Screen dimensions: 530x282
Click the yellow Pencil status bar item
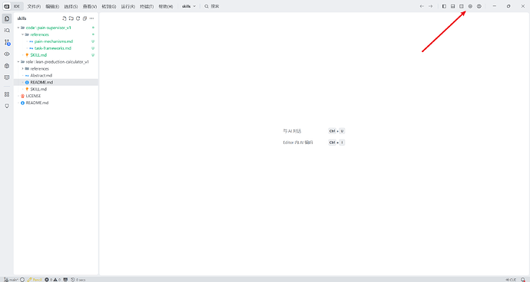point(35,279)
